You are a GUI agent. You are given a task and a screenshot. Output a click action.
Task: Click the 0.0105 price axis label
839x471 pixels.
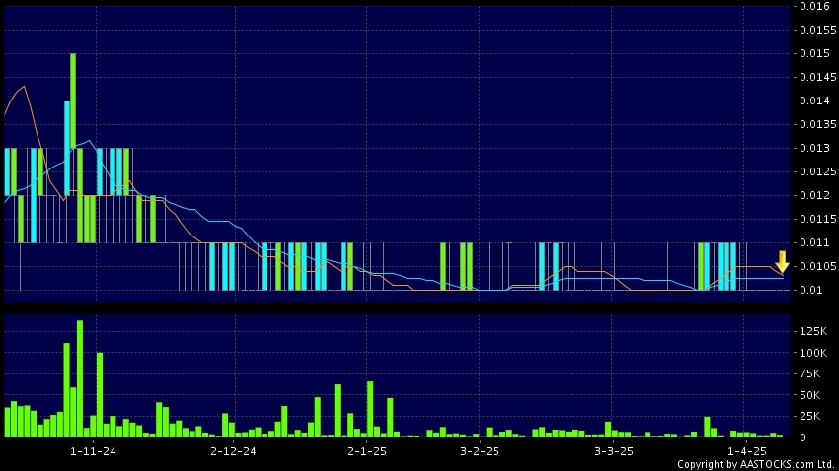(x=818, y=266)
